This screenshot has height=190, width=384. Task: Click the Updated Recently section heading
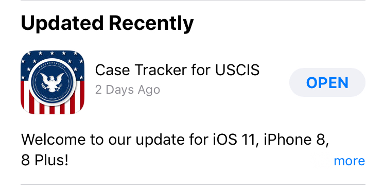[x=107, y=24]
